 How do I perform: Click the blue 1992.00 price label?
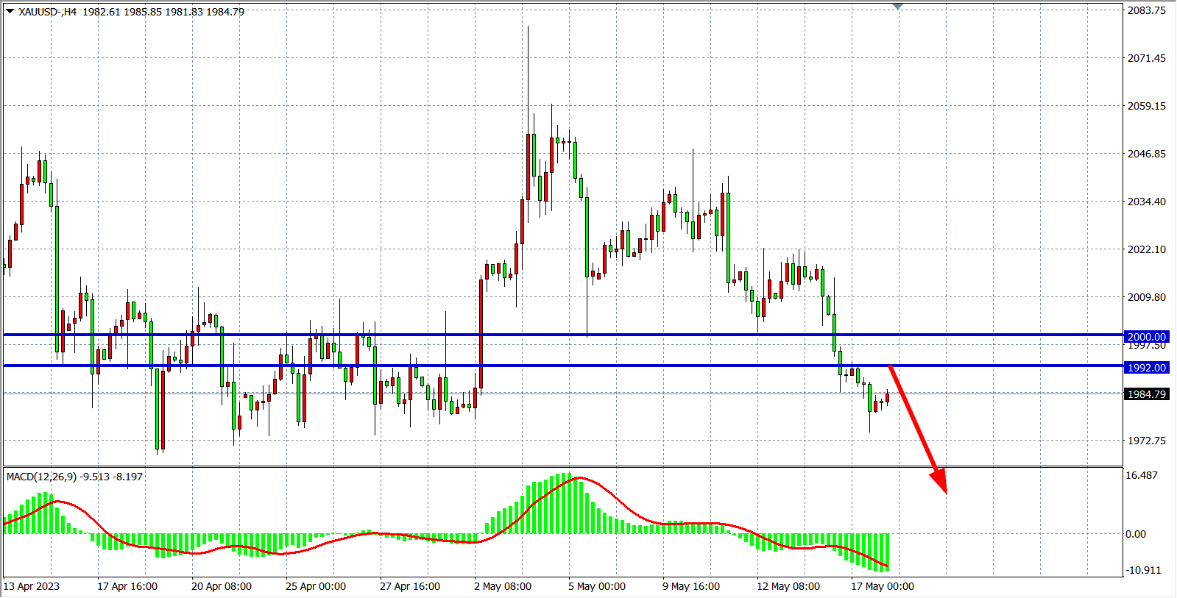pos(1146,368)
